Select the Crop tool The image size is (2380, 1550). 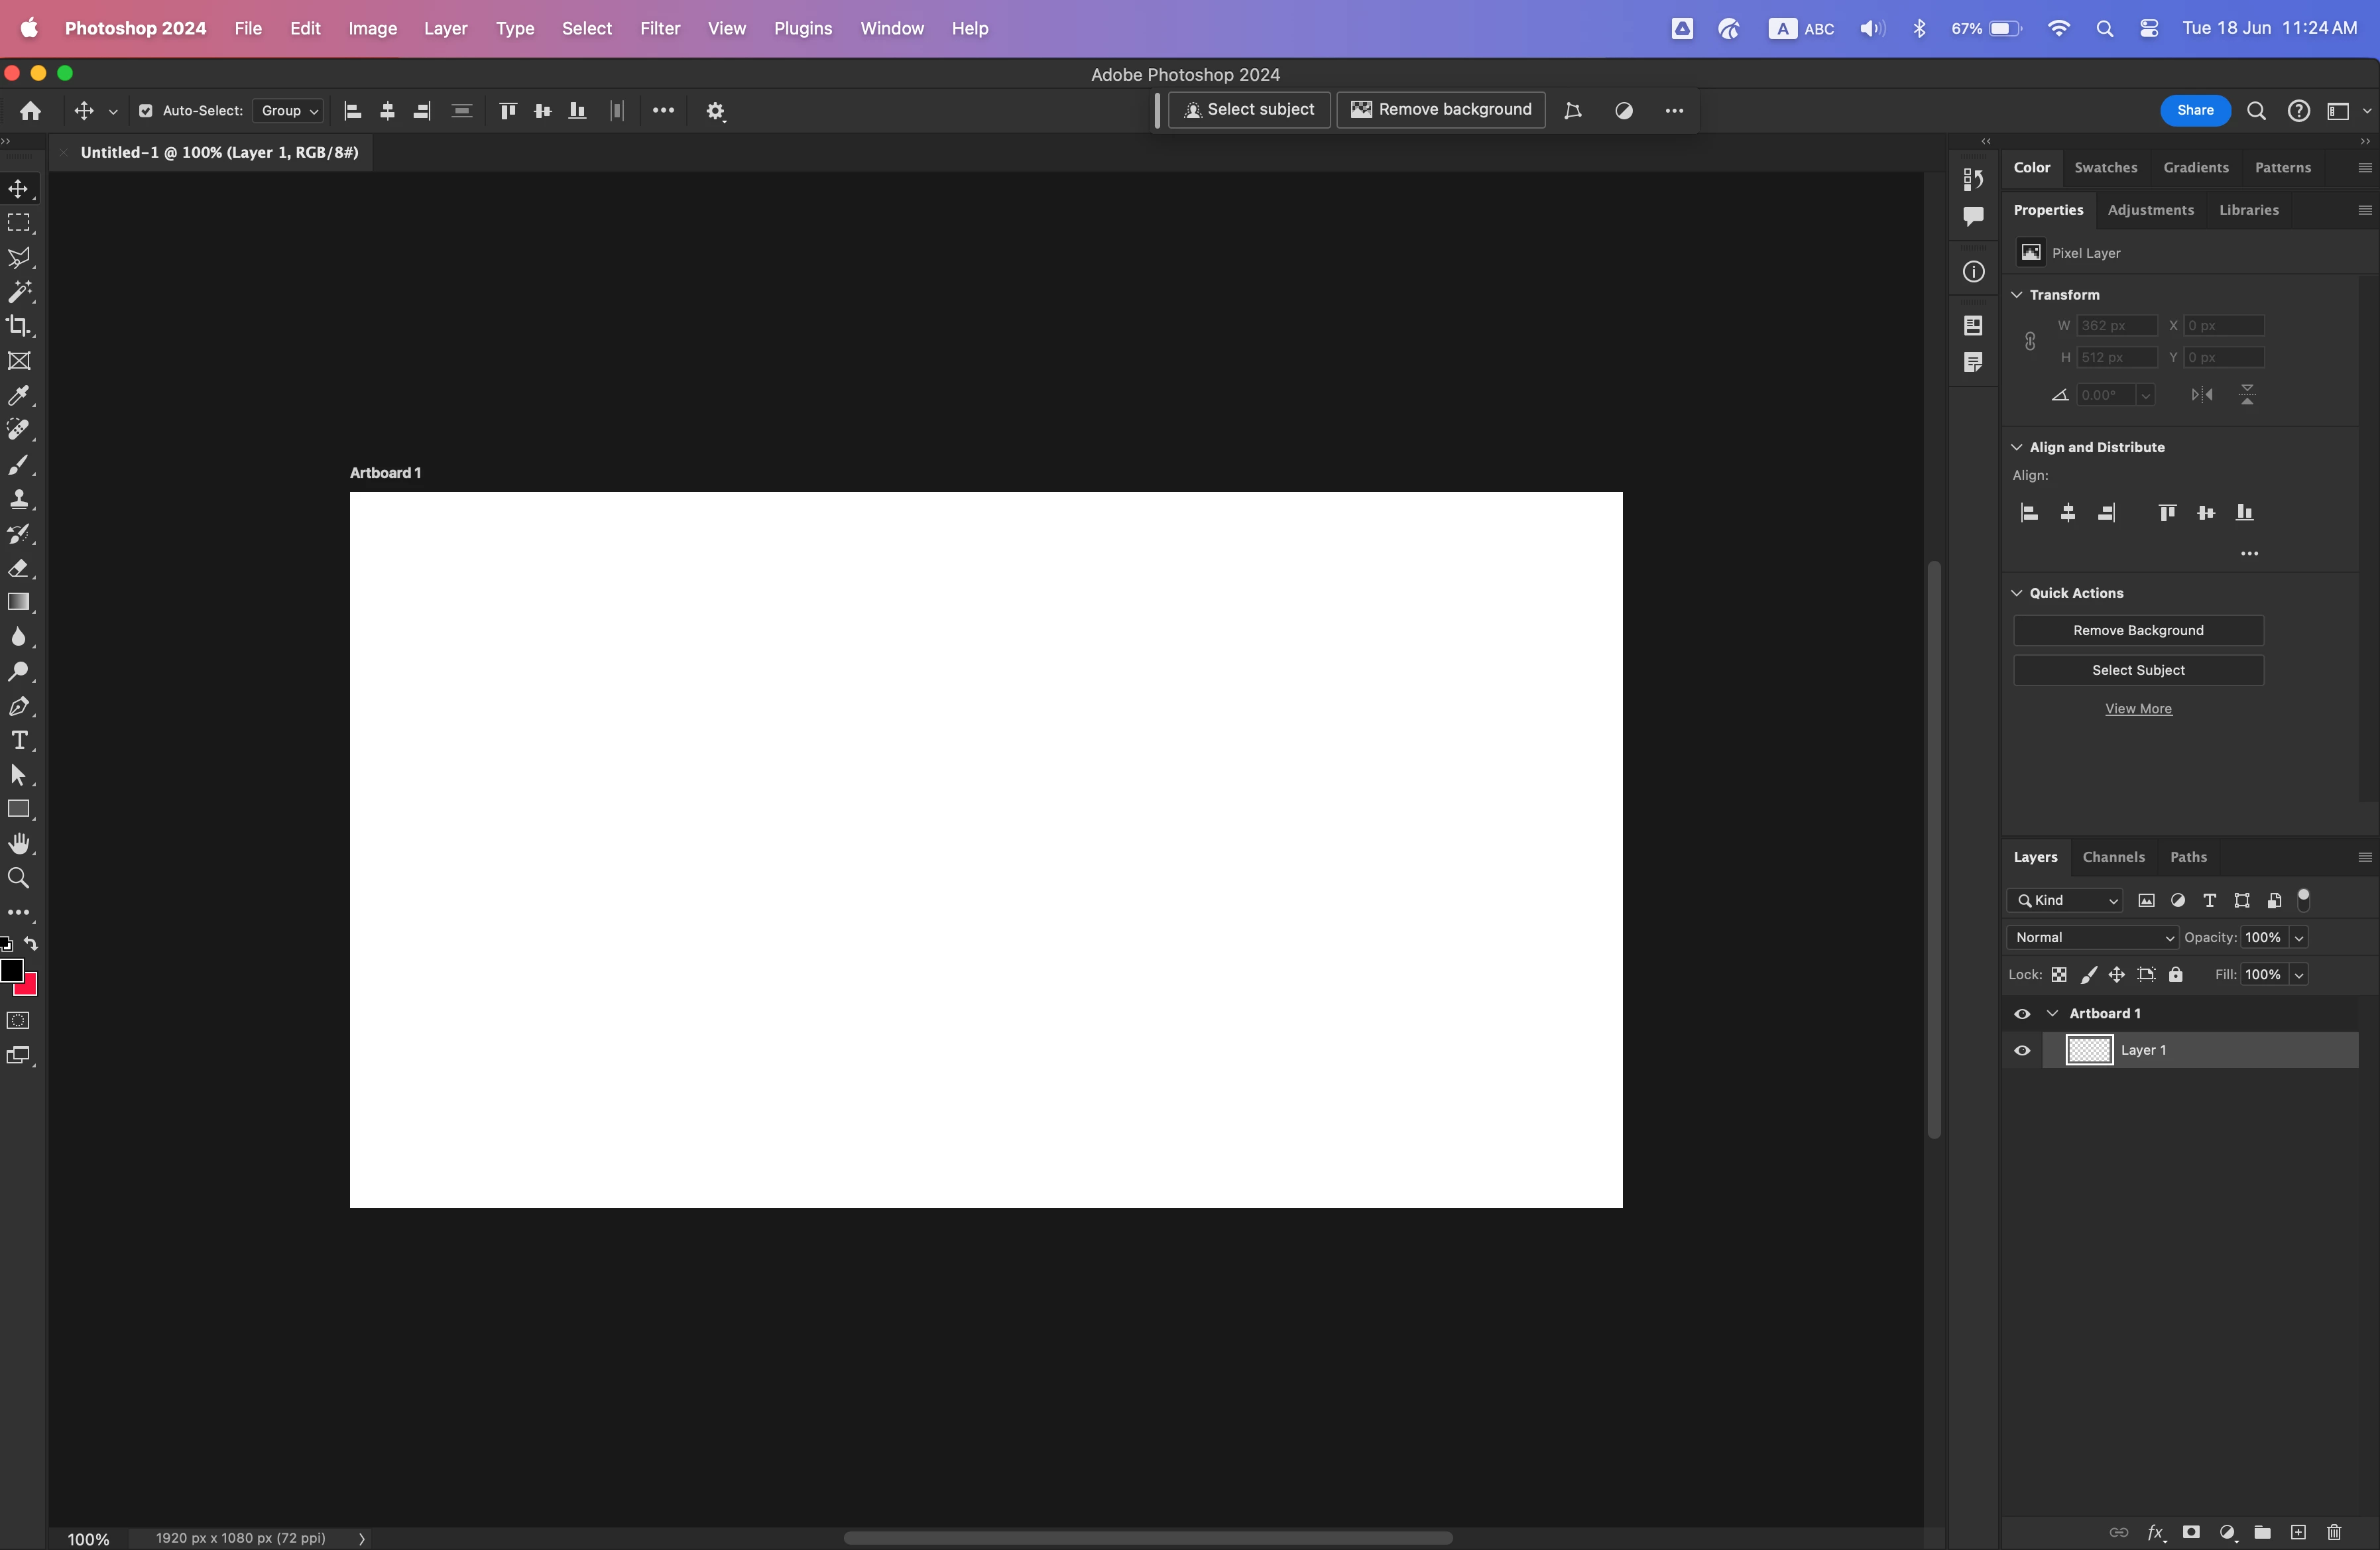point(19,326)
